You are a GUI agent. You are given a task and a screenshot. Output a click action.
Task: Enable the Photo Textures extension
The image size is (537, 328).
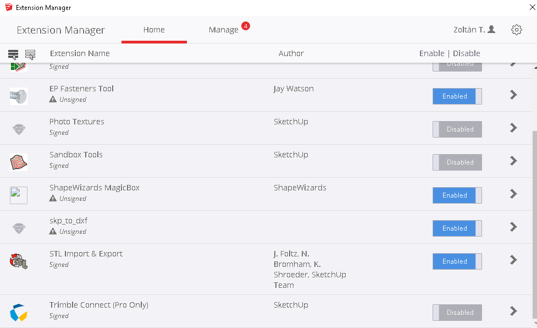tap(457, 129)
